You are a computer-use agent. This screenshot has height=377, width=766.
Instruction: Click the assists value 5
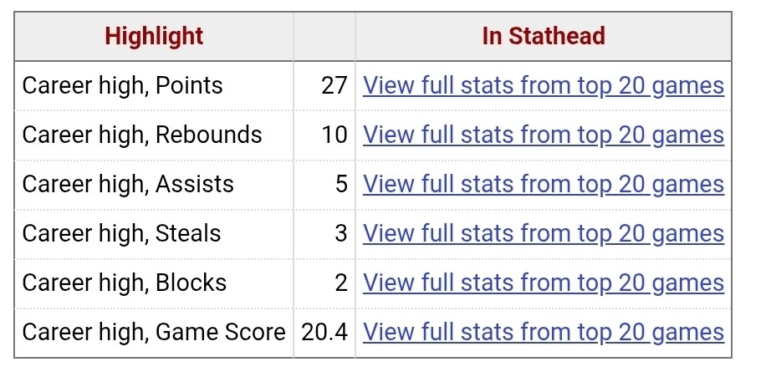point(341,184)
